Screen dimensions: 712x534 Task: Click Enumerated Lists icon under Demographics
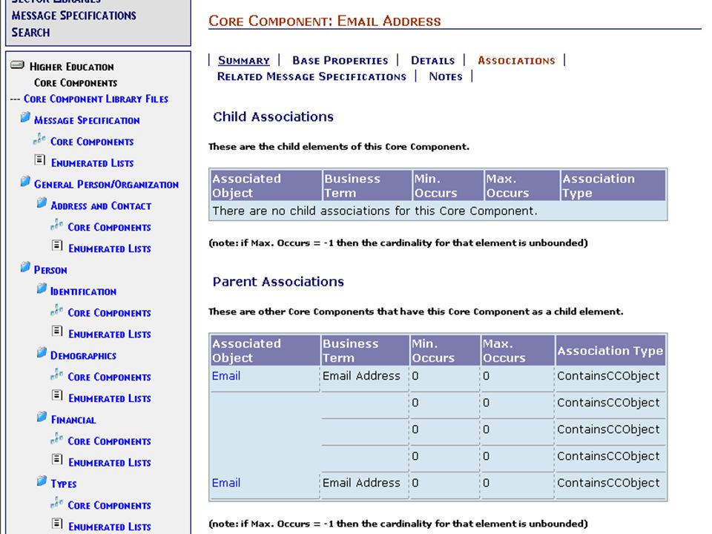(57, 395)
